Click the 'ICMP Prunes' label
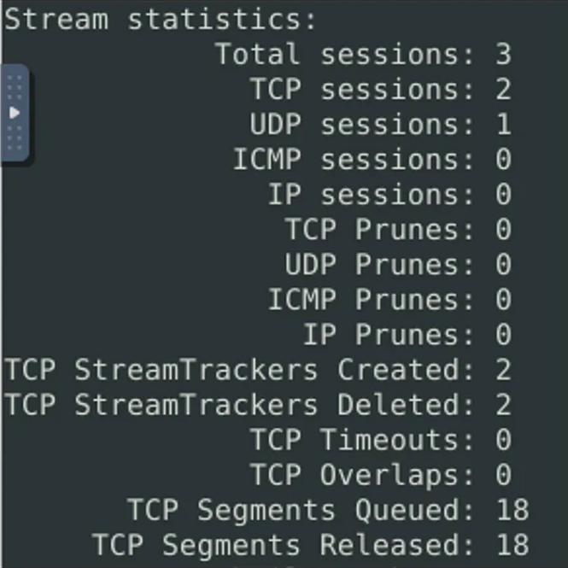 (x=370, y=300)
